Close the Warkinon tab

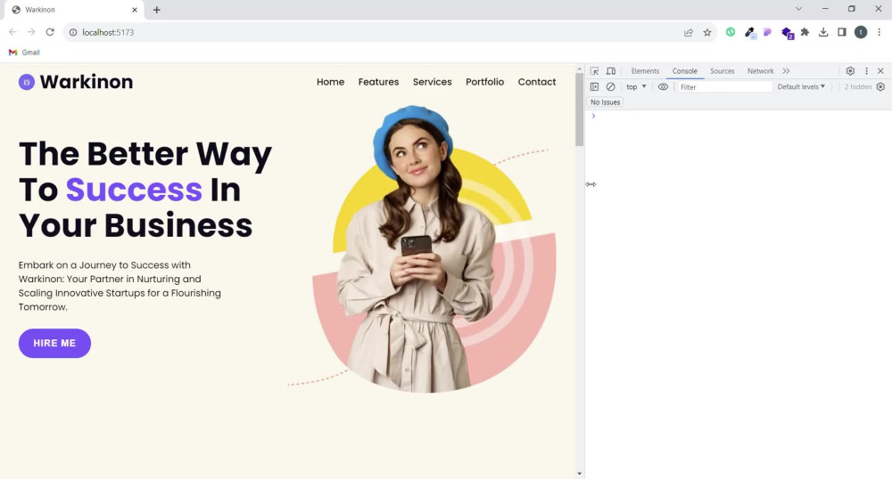coord(135,10)
